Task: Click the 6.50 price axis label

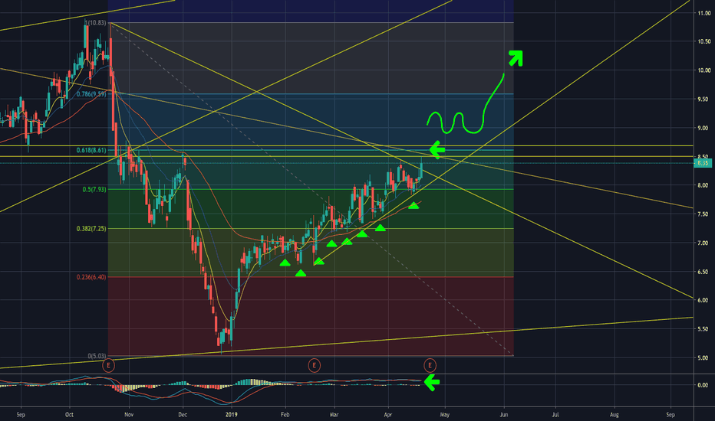Action: click(x=704, y=272)
